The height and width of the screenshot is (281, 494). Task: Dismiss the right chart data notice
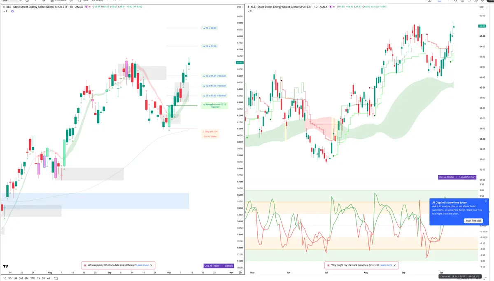395,265
